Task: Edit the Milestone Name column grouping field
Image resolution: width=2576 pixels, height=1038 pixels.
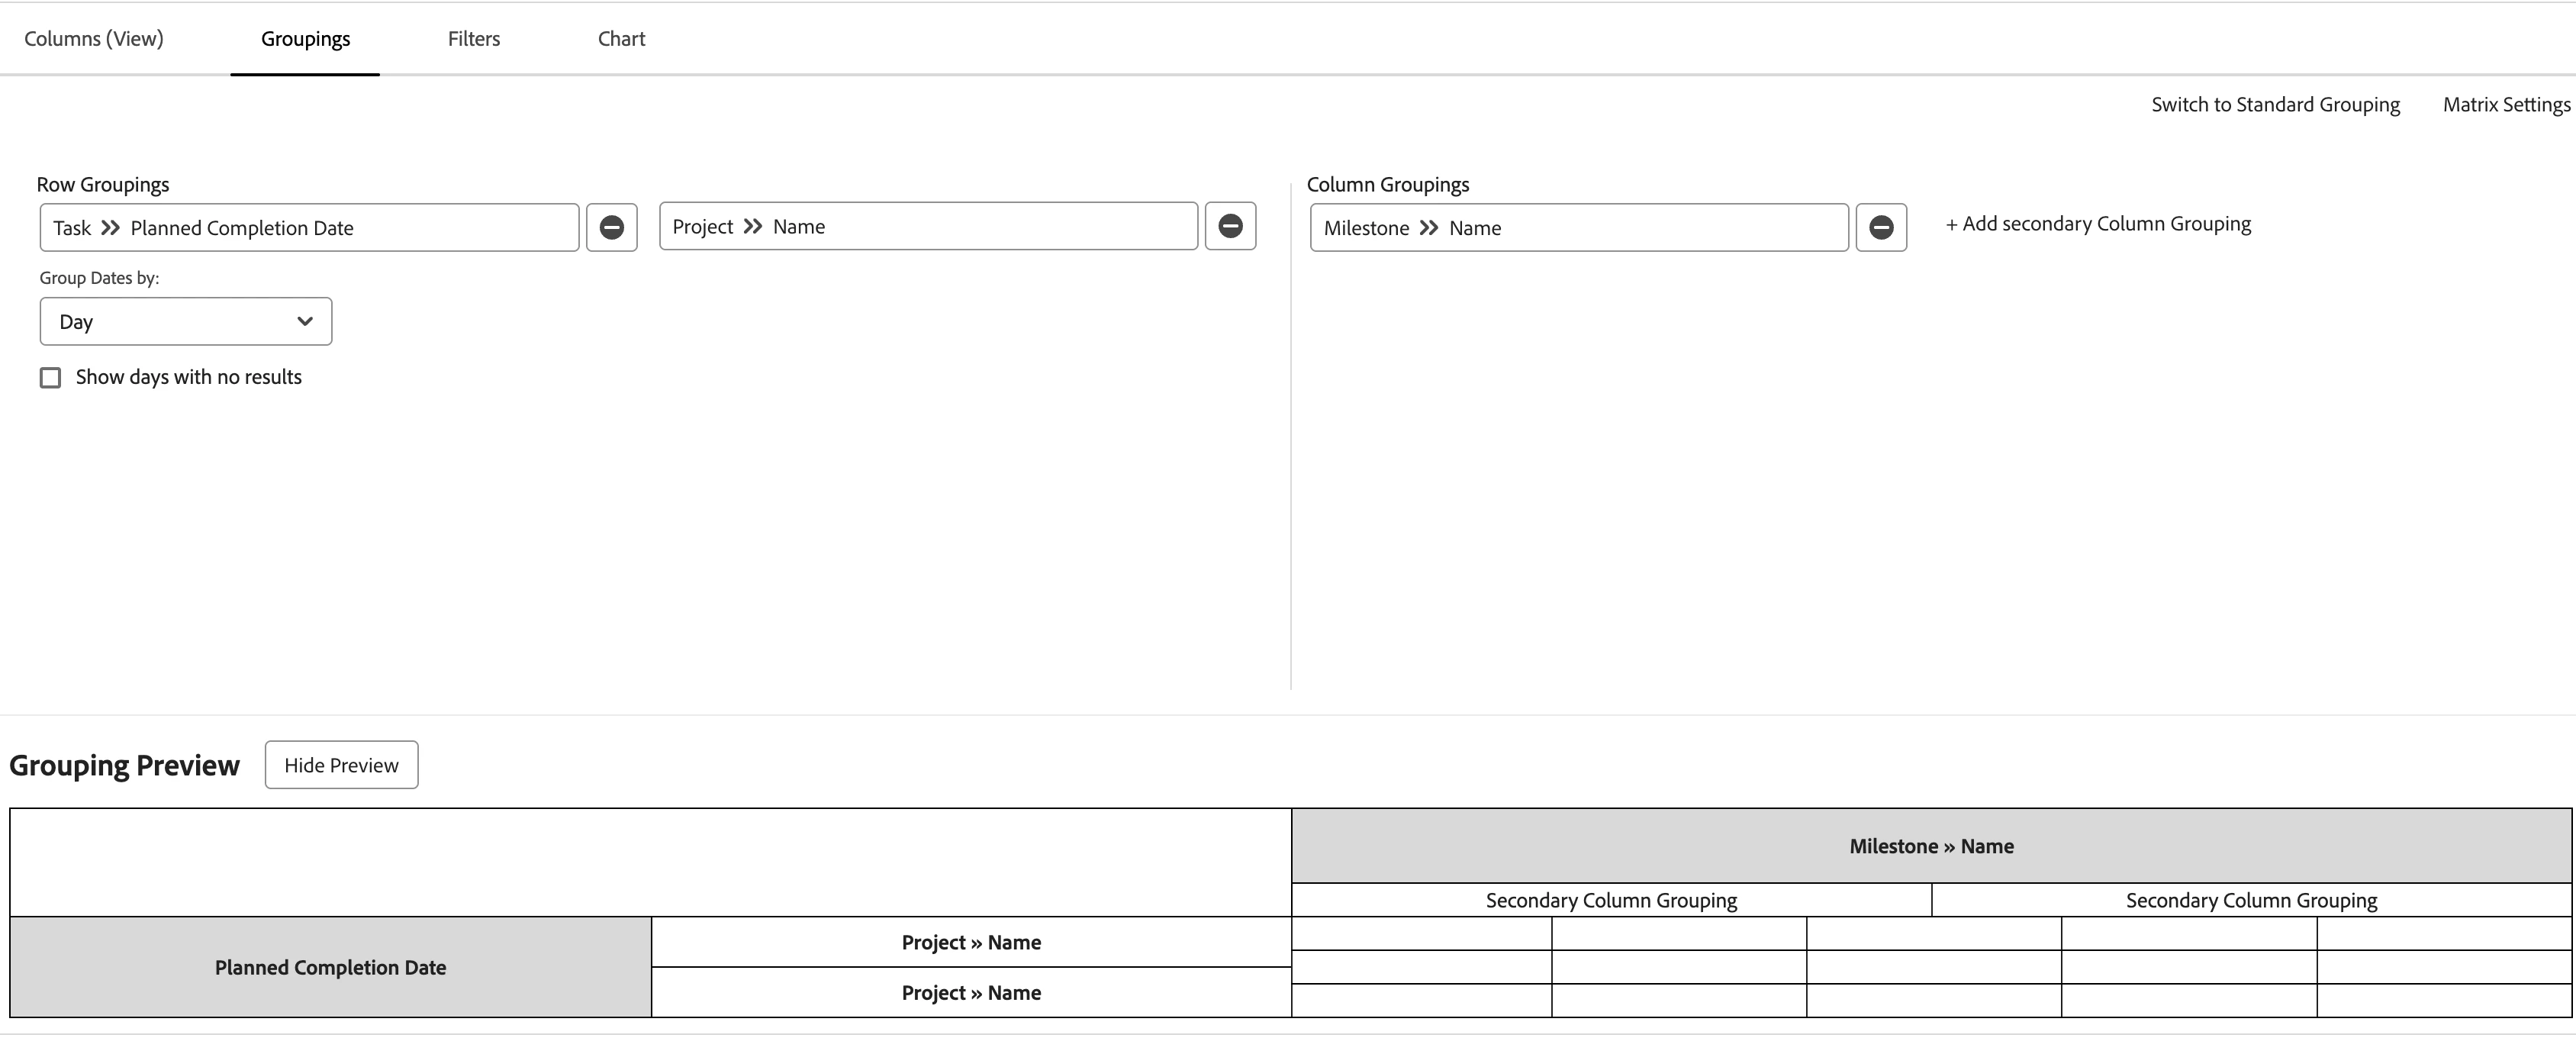Action: [1578, 228]
